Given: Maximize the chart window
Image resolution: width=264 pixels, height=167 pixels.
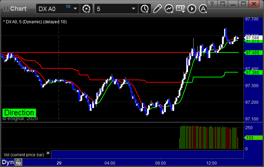Looking at the screenshot, I should [243, 4].
